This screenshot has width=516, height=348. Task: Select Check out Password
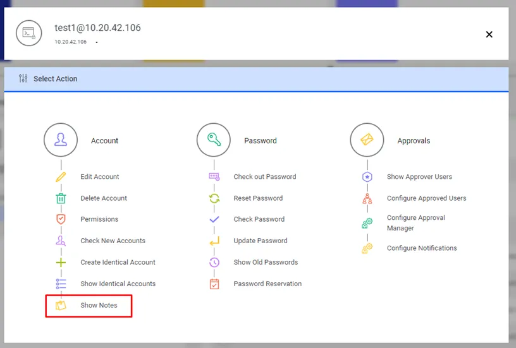[x=265, y=177]
